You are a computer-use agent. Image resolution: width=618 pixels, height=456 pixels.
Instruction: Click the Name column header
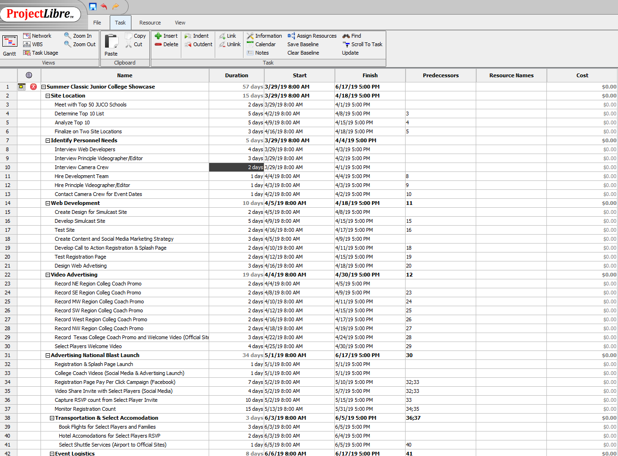pos(125,75)
